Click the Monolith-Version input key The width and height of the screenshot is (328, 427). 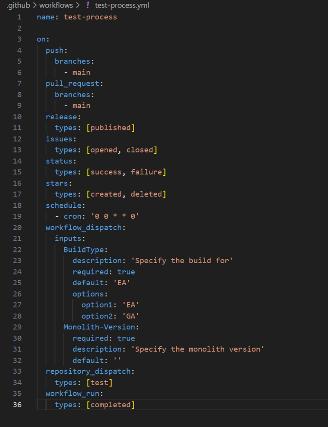(99, 327)
